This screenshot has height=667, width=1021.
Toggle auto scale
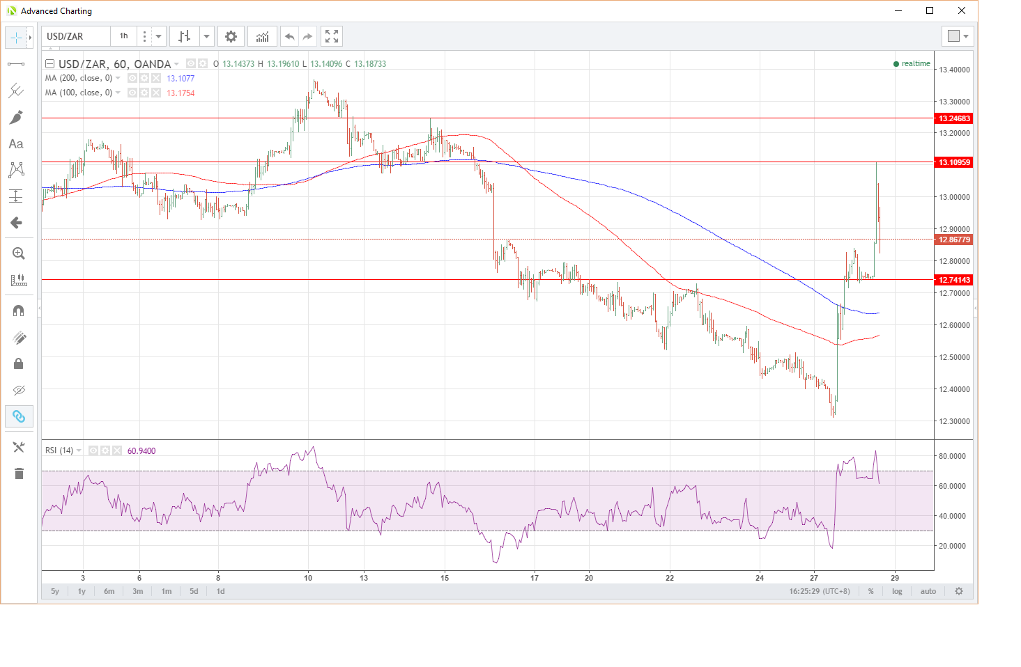pyautogui.click(x=928, y=591)
